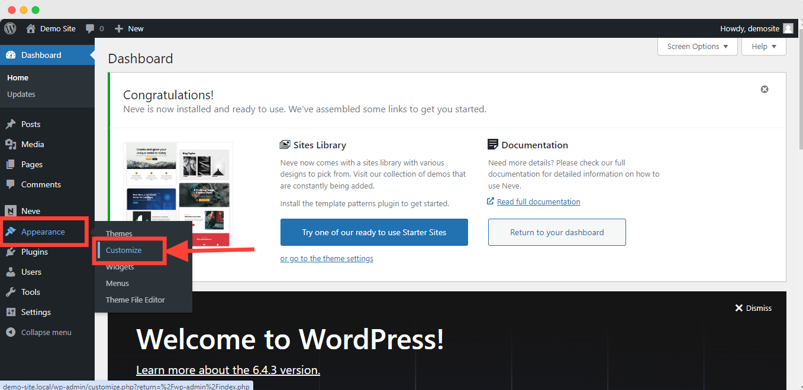Click the Dashboard menu label

pos(41,55)
